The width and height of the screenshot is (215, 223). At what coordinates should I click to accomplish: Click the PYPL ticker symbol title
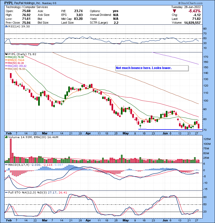coord(9,3)
